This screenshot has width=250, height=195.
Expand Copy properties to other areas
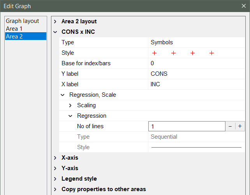(55, 189)
